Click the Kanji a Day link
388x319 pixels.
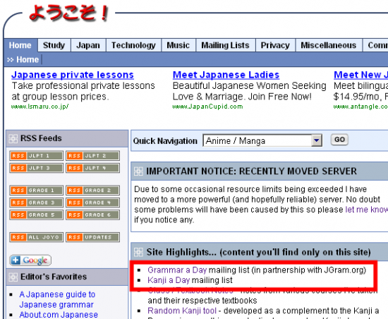[x=169, y=280]
